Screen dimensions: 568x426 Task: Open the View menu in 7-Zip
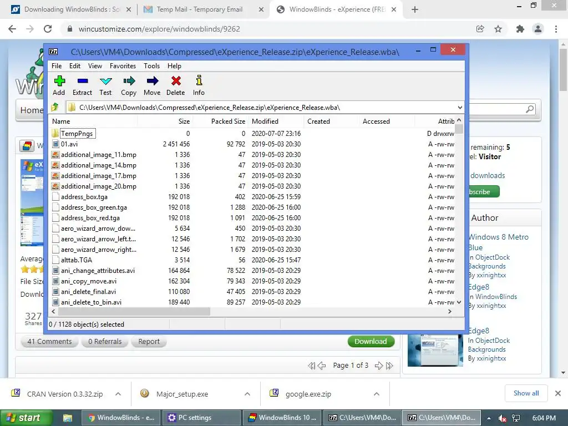click(x=95, y=66)
